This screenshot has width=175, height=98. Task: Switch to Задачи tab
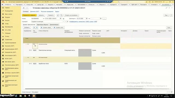[x=57, y=11]
